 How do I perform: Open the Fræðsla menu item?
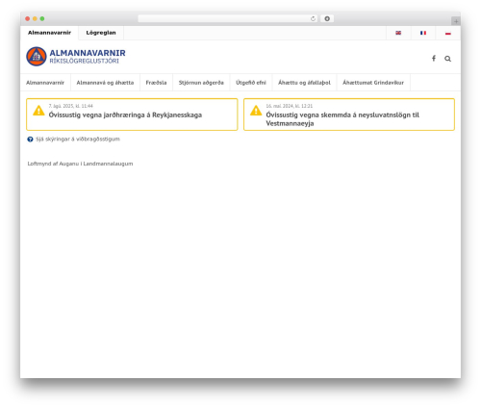(x=156, y=83)
